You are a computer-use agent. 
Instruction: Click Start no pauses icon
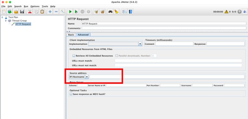(76, 12)
